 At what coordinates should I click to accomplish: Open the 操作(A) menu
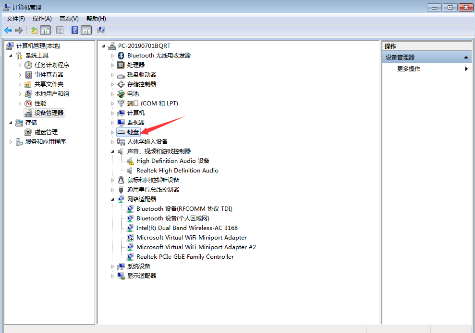tap(42, 19)
